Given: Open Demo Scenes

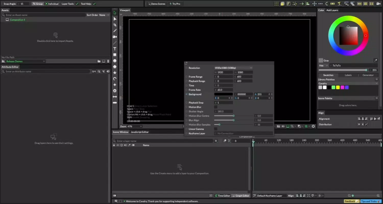Looking at the screenshot, I should tap(157, 4).
